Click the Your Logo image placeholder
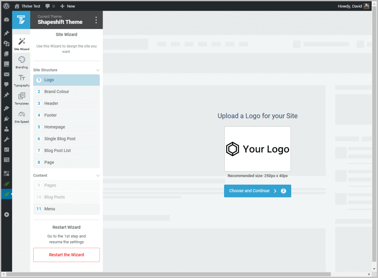This screenshot has height=278, width=378. (x=257, y=149)
